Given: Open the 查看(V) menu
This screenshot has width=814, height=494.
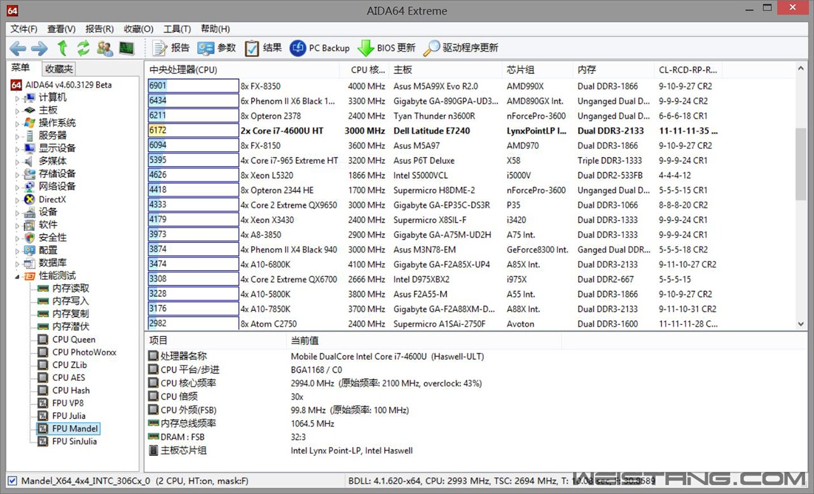Looking at the screenshot, I should click(x=61, y=29).
